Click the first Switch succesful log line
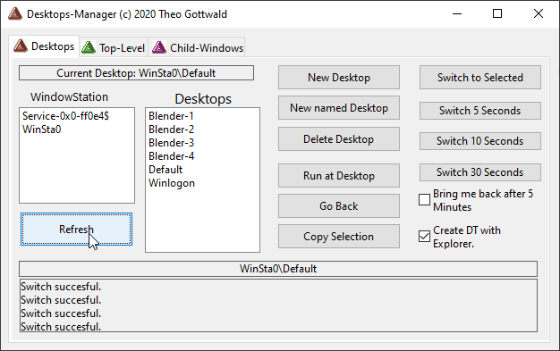Image resolution: width=560 pixels, height=351 pixels. tap(61, 287)
